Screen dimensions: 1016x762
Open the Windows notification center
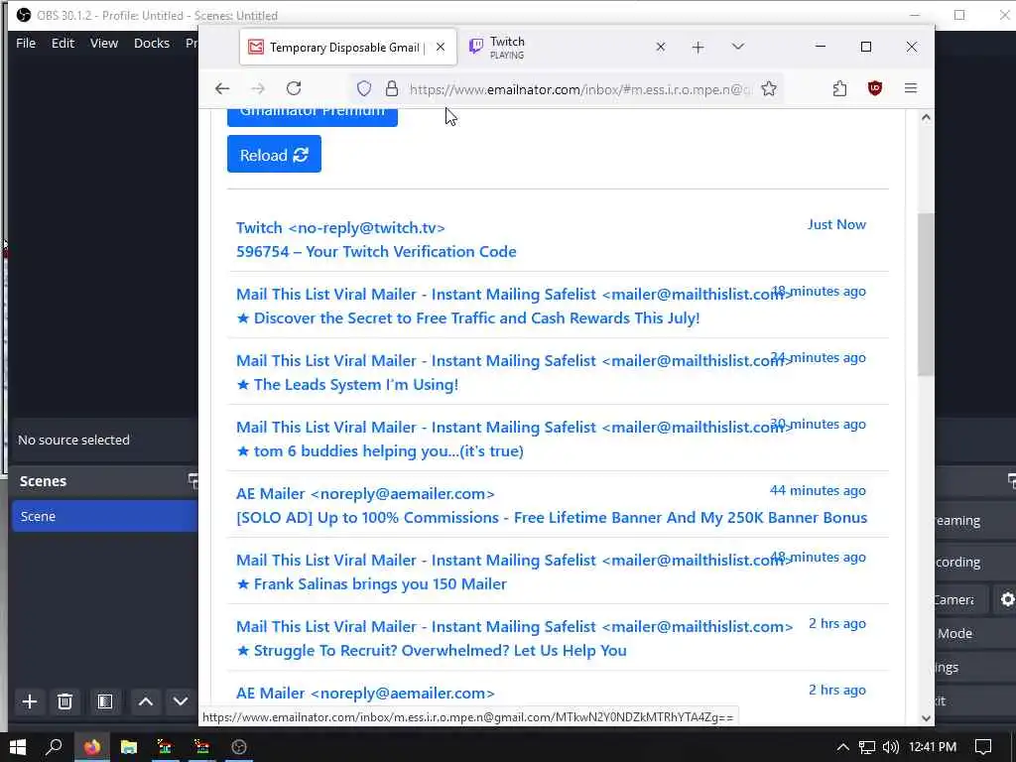pos(983,747)
